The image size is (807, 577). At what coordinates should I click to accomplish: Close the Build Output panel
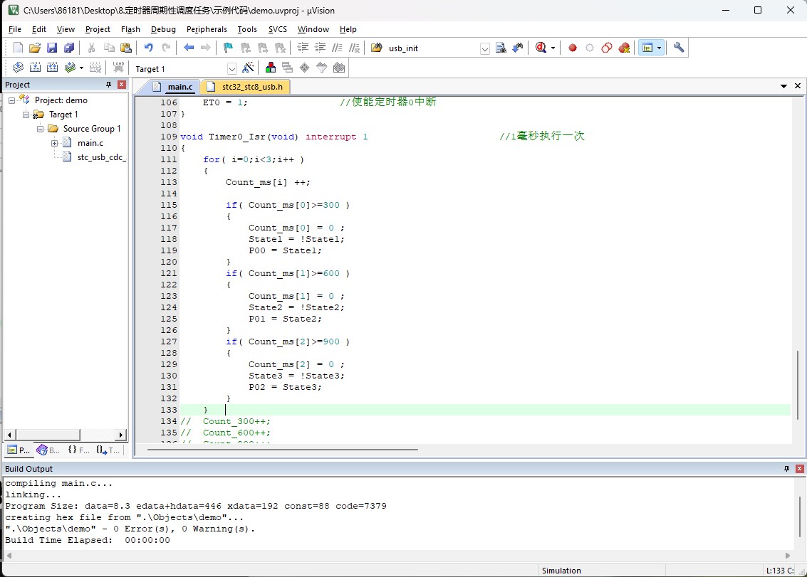click(799, 468)
